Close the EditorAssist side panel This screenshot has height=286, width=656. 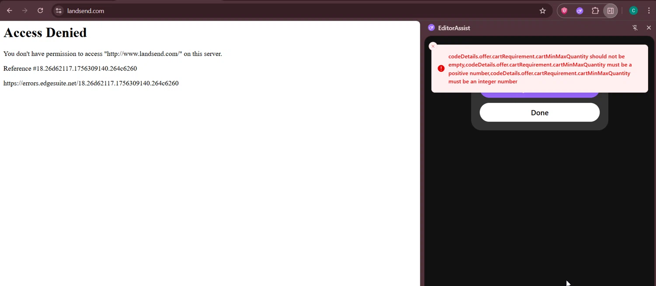click(x=649, y=28)
